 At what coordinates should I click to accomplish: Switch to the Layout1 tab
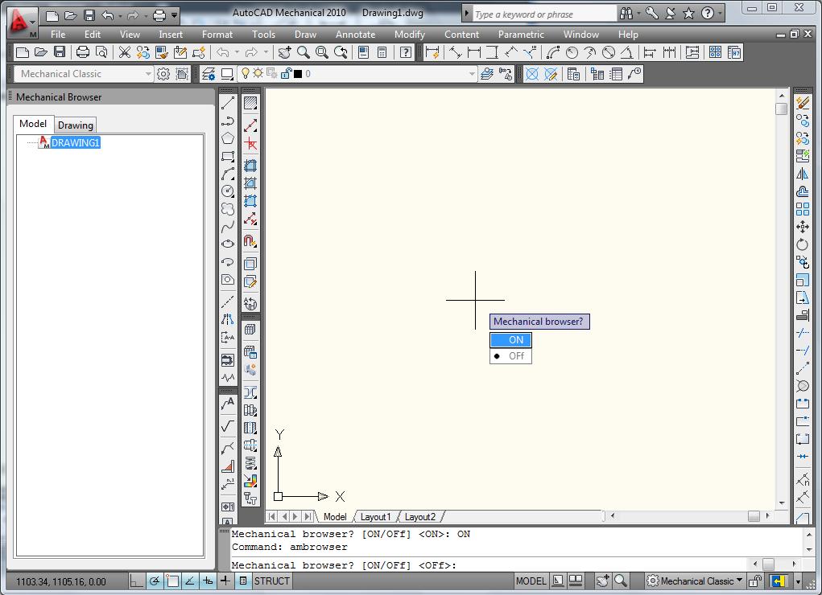click(x=375, y=517)
